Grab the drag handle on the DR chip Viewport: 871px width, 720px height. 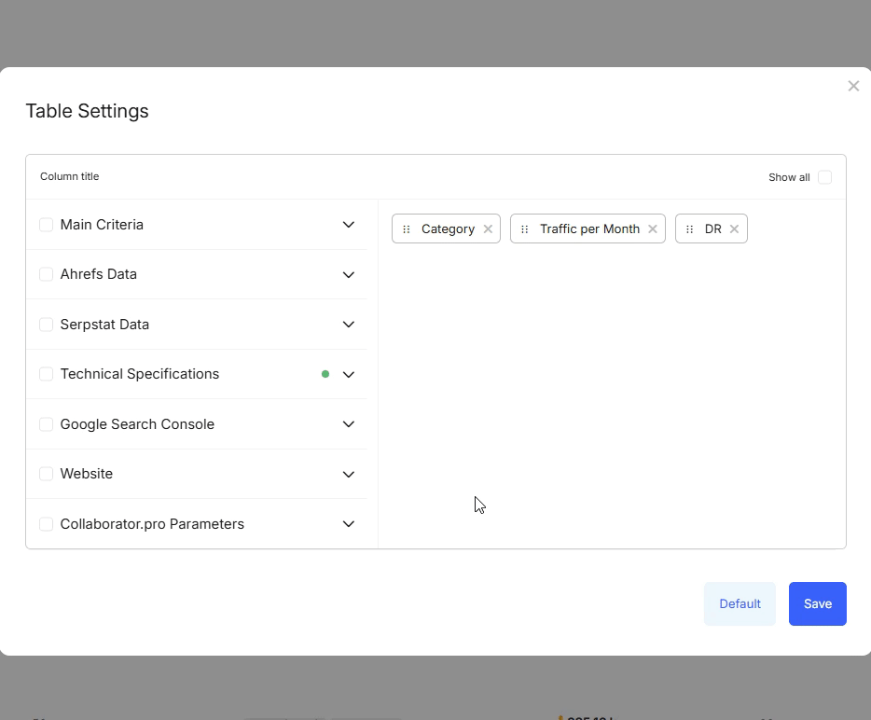pos(690,228)
